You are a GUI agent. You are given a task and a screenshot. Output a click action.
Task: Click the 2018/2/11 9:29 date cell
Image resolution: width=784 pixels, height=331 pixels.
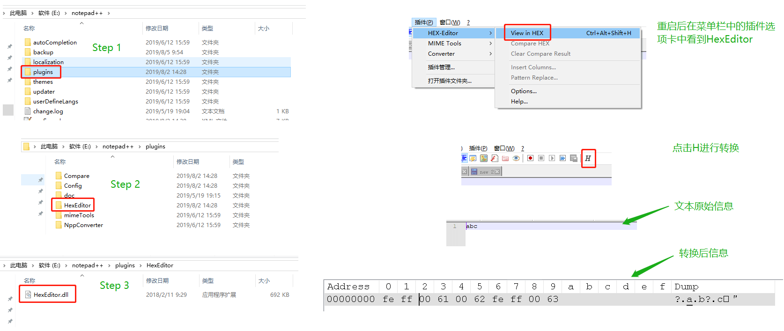tap(166, 295)
